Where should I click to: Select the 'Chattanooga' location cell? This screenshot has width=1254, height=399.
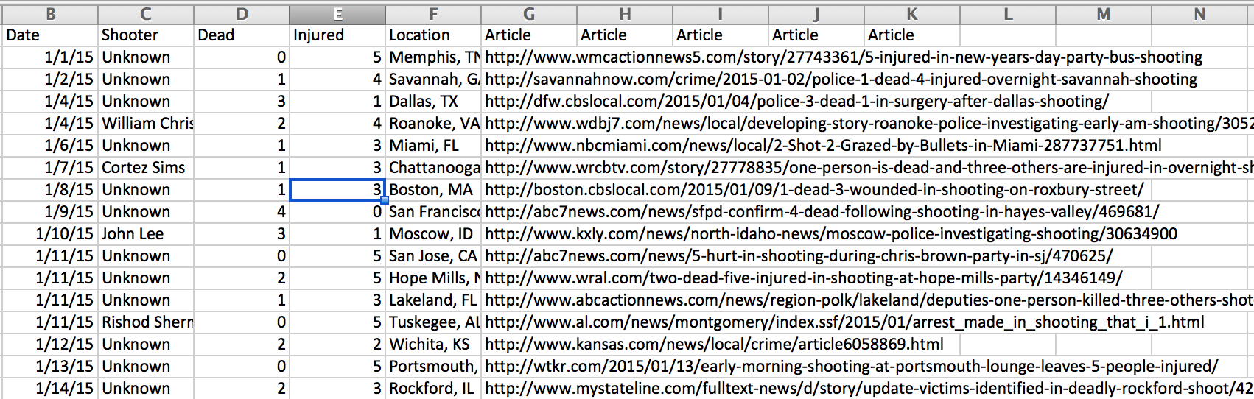coord(433,168)
